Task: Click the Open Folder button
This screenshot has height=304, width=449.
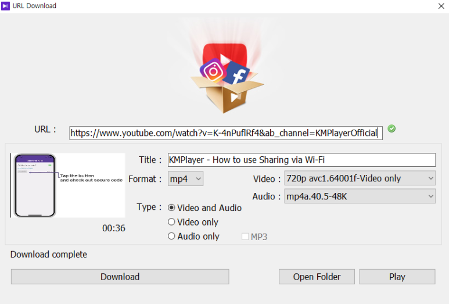Action: (317, 277)
